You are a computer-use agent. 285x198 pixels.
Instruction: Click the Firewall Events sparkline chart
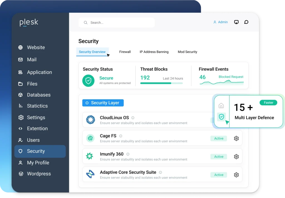pyautogui.click(x=222, y=82)
